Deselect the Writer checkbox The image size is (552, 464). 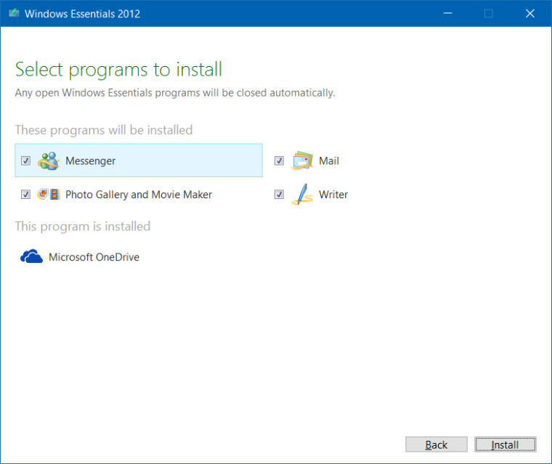click(x=279, y=195)
